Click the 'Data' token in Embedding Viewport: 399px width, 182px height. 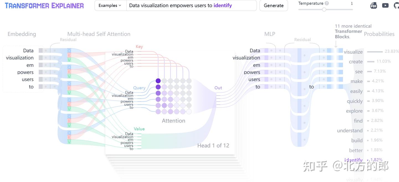point(28,51)
